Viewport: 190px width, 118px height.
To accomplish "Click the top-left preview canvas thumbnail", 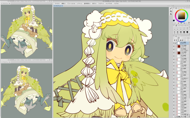I will click(x=26, y=32).
